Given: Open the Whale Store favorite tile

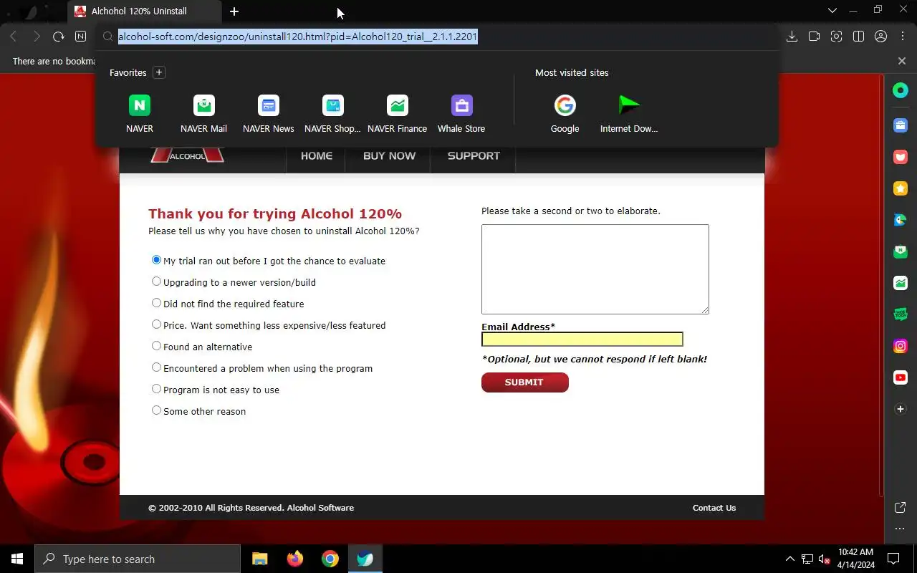Looking at the screenshot, I should click(461, 114).
